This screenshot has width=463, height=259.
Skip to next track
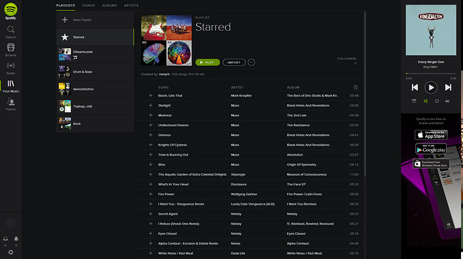(x=448, y=87)
